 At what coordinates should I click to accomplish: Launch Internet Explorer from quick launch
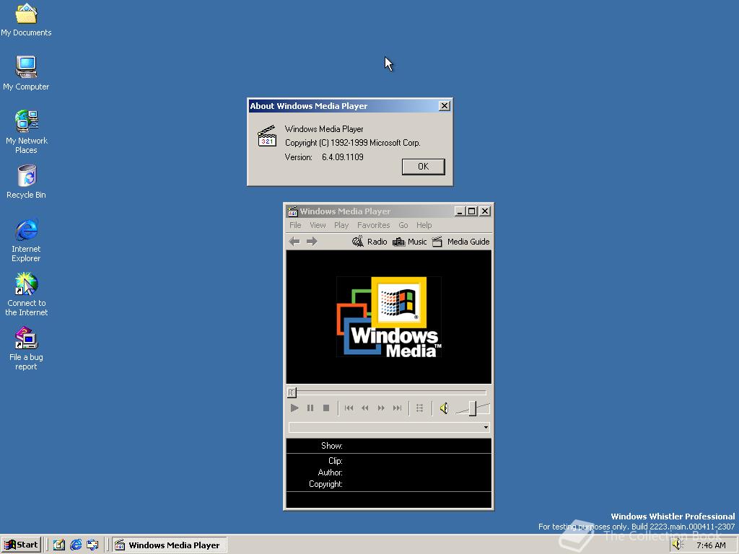pos(76,545)
